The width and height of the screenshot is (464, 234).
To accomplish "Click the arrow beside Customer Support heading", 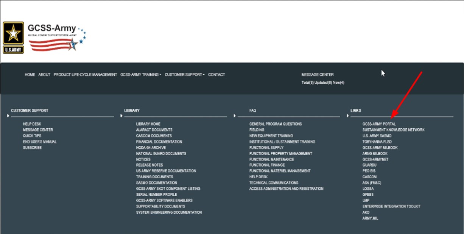I will 8,116.
